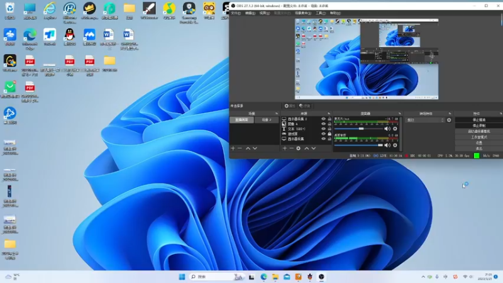
Task: Switch to OBS from taskbar icon
Action: pos(321,277)
